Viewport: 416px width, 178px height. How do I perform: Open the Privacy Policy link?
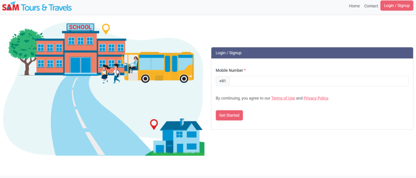click(316, 98)
